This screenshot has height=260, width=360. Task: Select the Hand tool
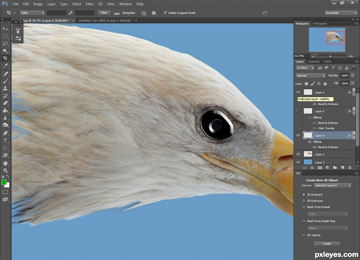[x=5, y=163]
